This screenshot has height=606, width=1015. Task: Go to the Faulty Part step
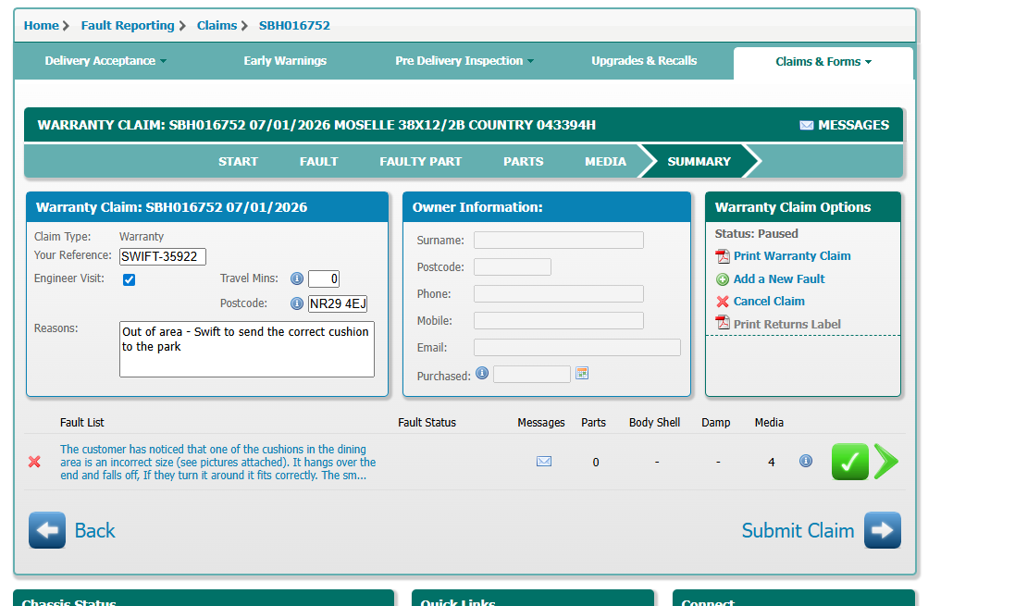pos(420,161)
